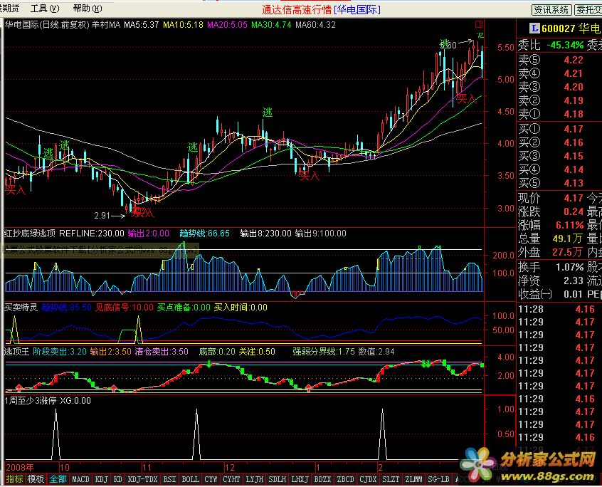This screenshot has width=602, height=487.
Task: Select the CYHT indicator tab
Action: click(x=231, y=479)
